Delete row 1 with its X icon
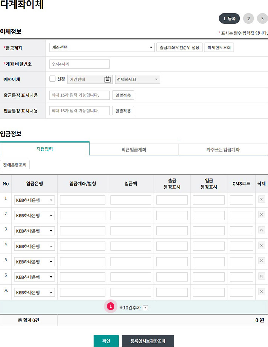This screenshot has width=268, height=347. [262, 200]
